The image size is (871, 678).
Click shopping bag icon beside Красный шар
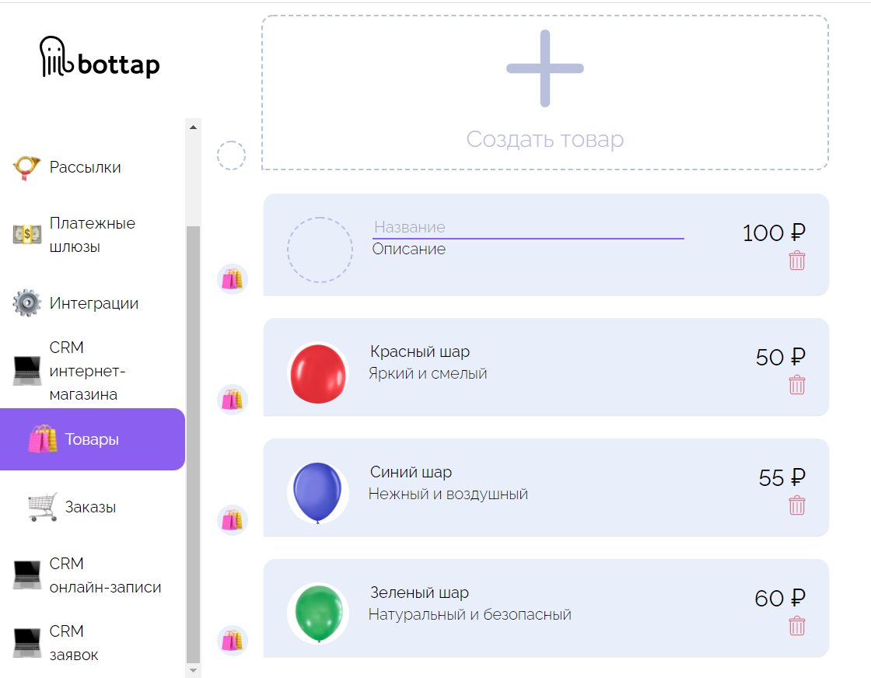(x=233, y=400)
